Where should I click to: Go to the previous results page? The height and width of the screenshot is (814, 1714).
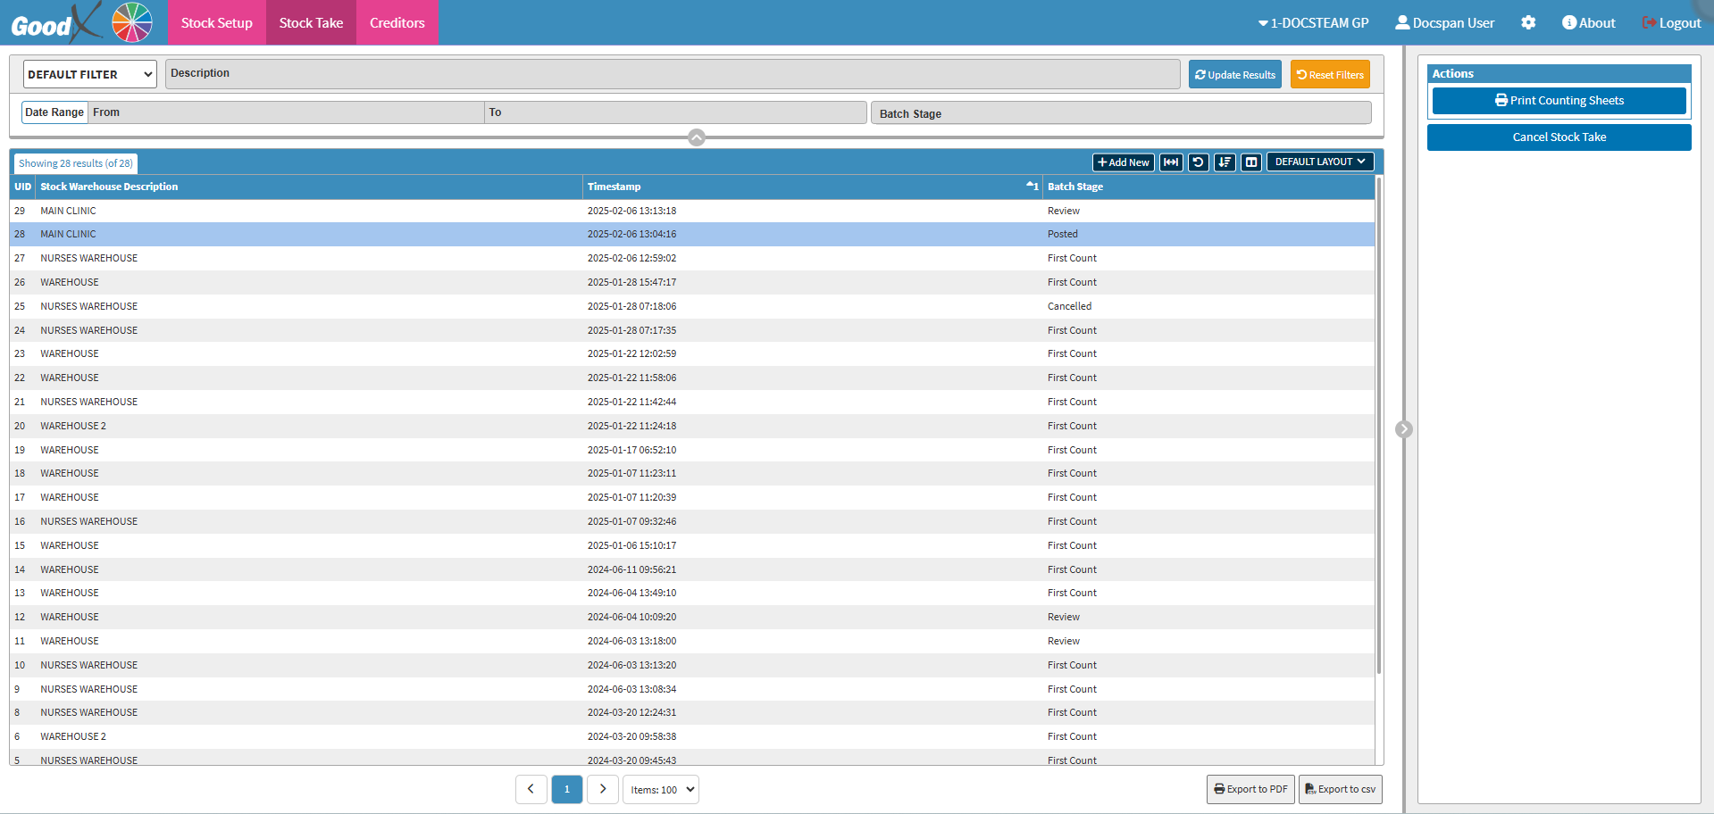click(x=531, y=789)
